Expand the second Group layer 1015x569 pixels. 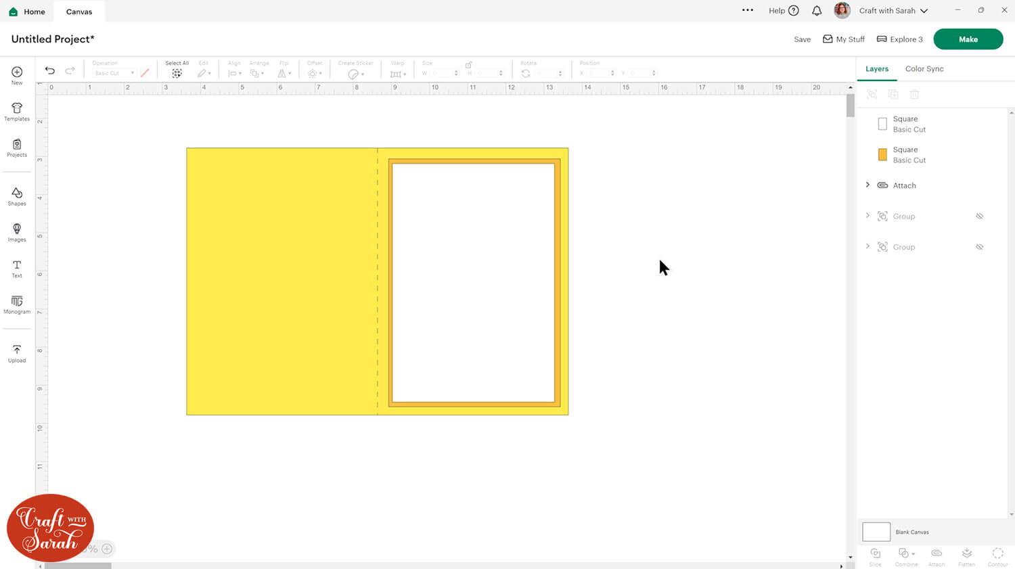tap(867, 246)
